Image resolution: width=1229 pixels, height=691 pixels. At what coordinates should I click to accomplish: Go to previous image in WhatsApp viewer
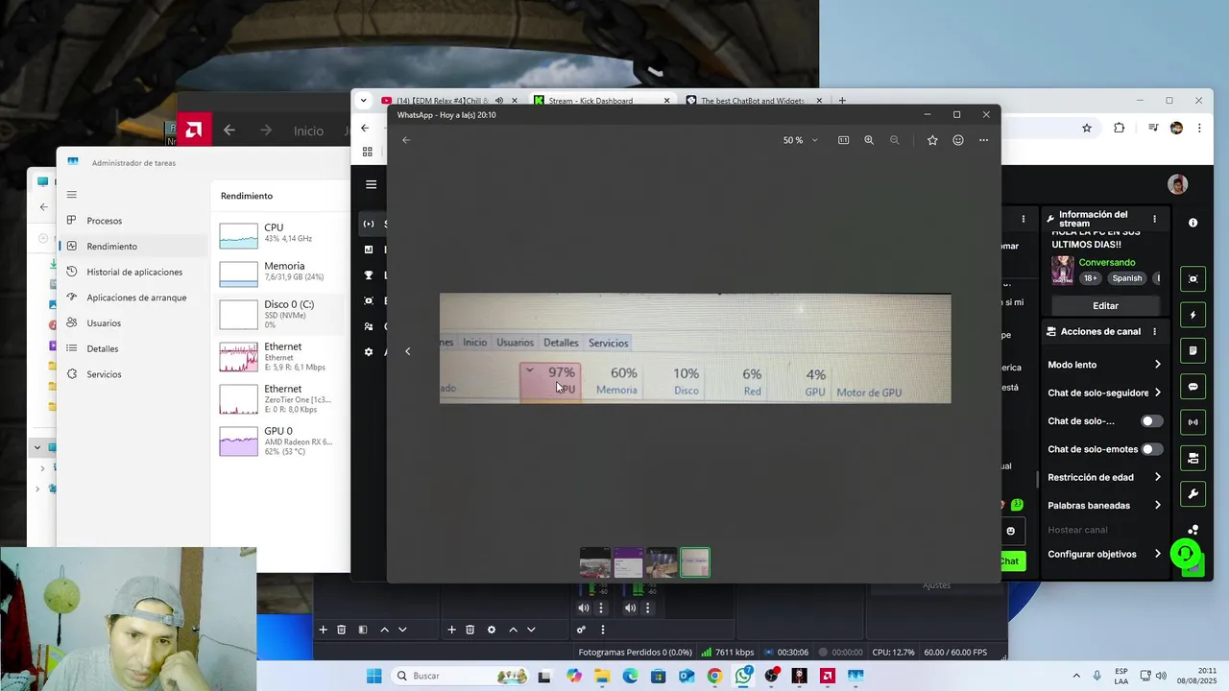coord(407,351)
